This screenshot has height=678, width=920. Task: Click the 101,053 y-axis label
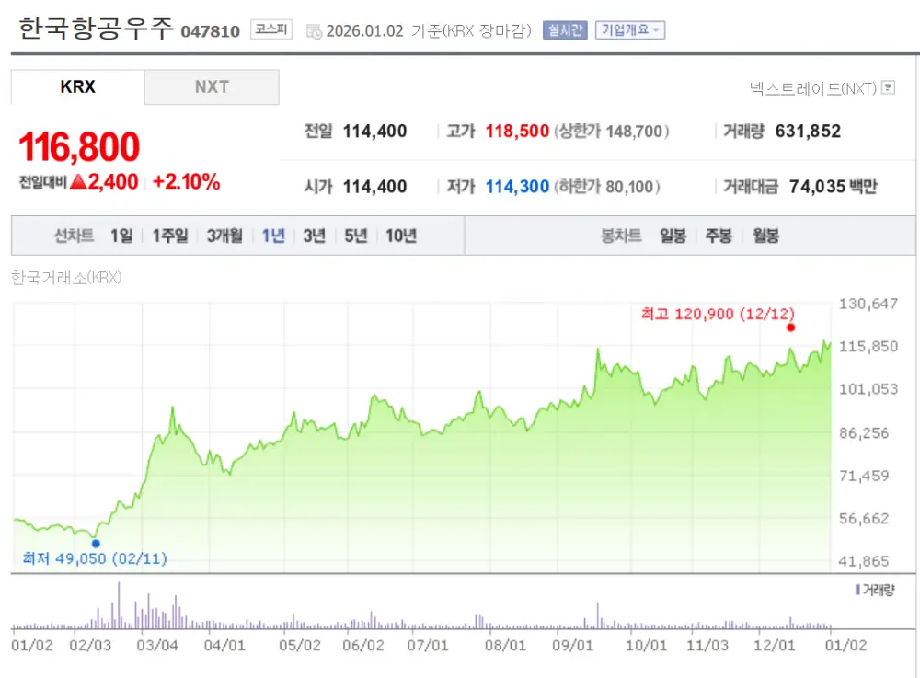click(x=868, y=389)
